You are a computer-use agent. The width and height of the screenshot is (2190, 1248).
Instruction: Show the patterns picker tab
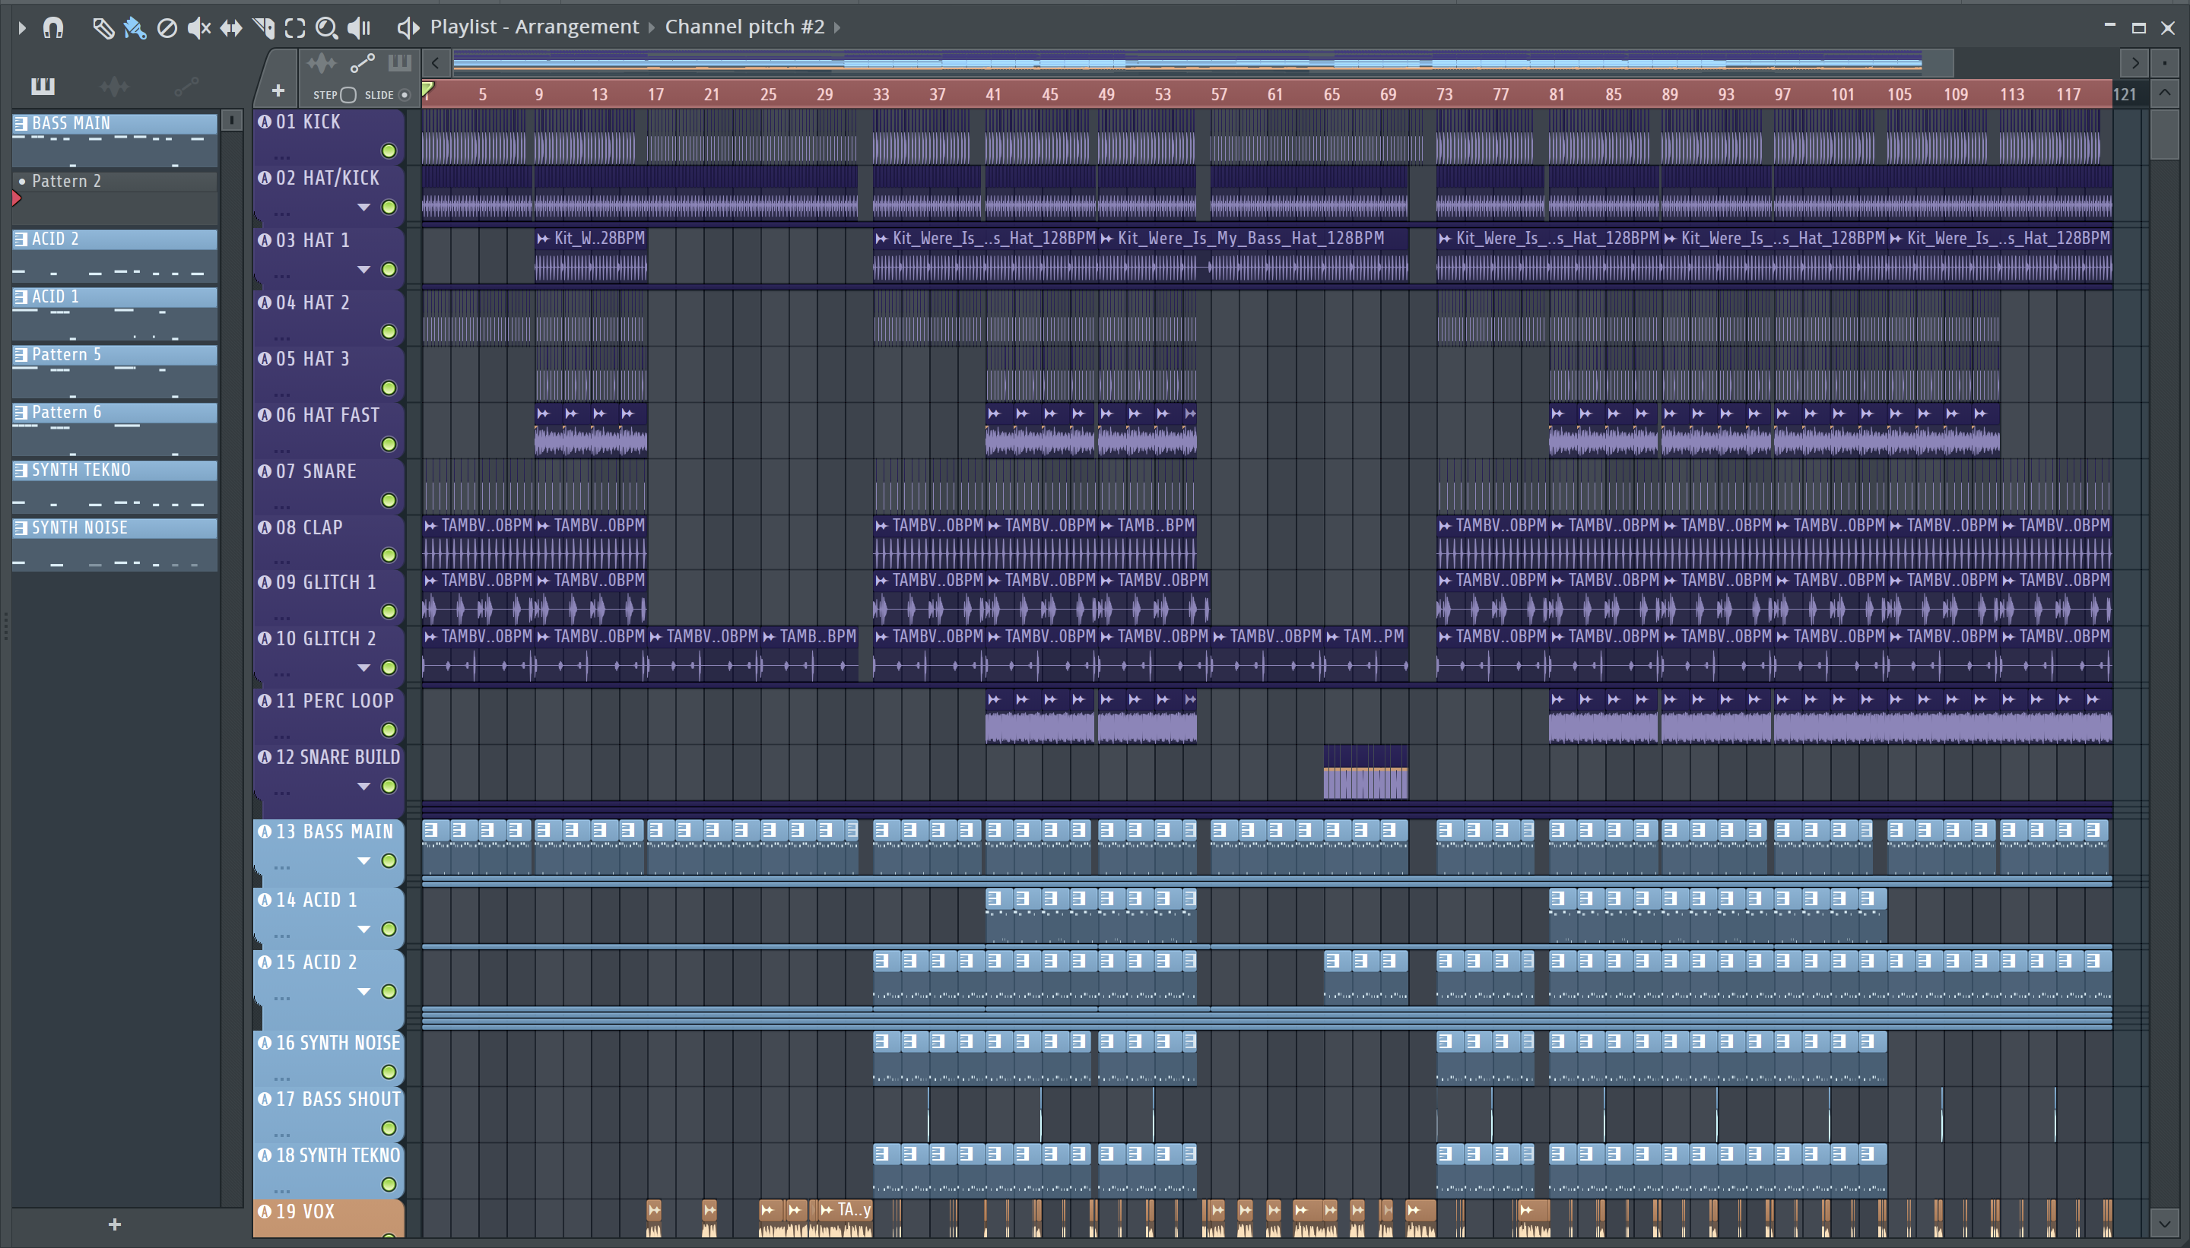[x=42, y=85]
